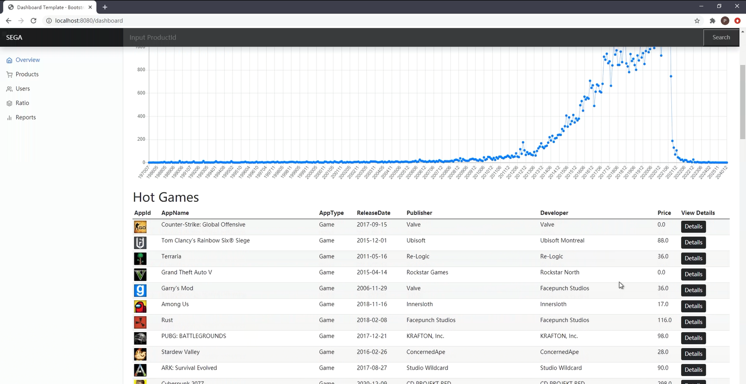This screenshot has height=384, width=746.
Task: View site information icon in address bar
Action: [49, 21]
